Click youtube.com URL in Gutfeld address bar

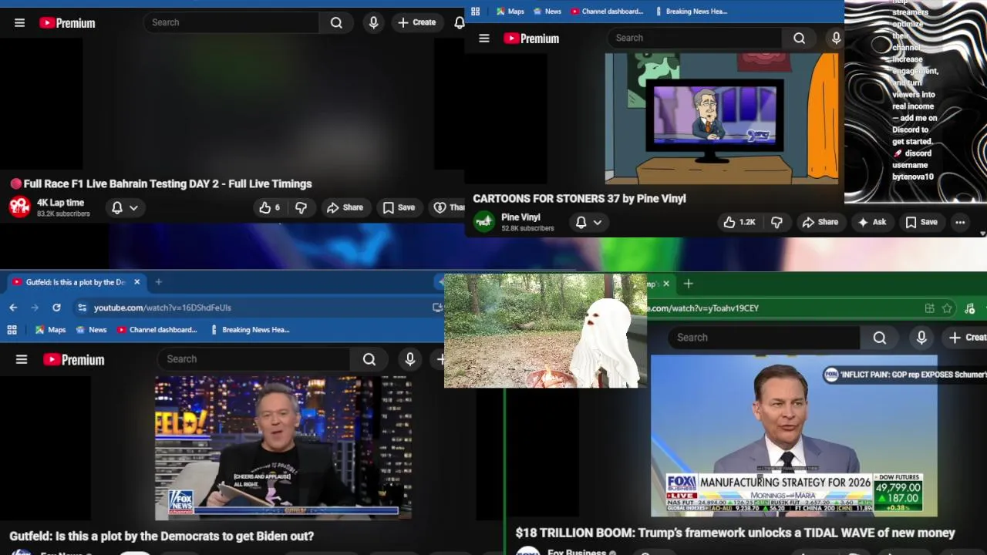click(x=163, y=308)
